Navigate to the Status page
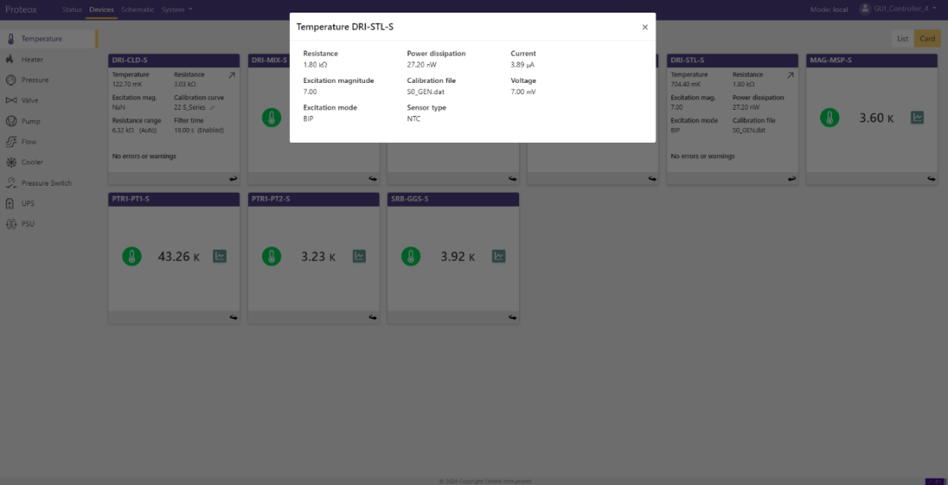The width and height of the screenshot is (948, 485). [x=71, y=9]
